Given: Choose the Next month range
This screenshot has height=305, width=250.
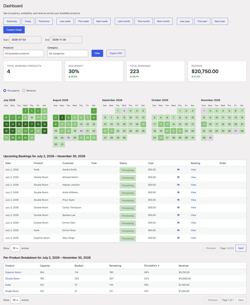Looking at the screenshot, I should click(163, 21).
